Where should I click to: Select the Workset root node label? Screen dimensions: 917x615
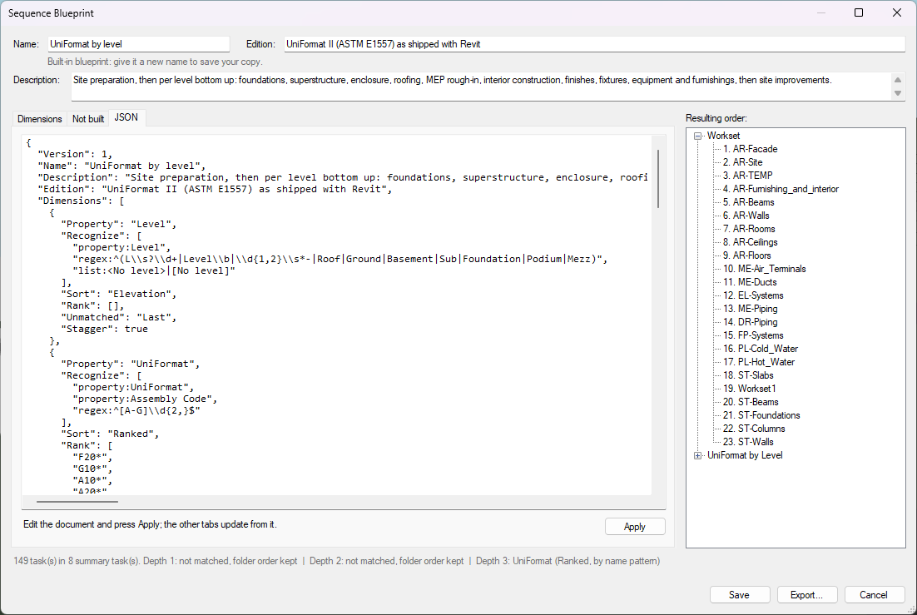click(723, 136)
